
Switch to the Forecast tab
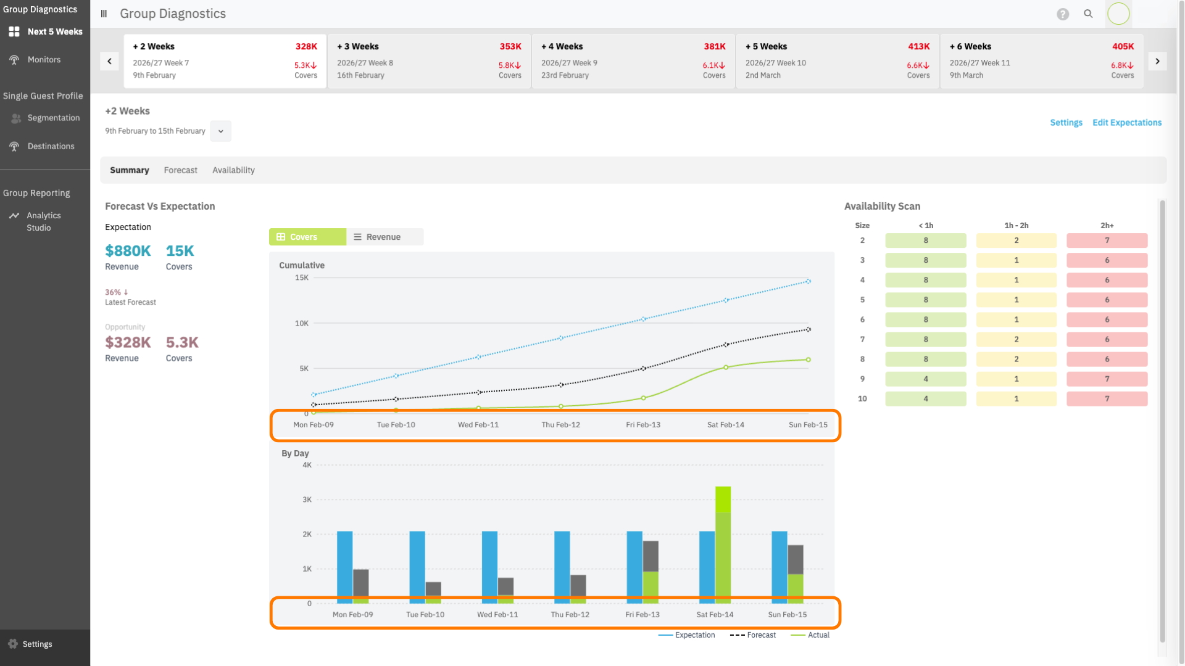(180, 170)
